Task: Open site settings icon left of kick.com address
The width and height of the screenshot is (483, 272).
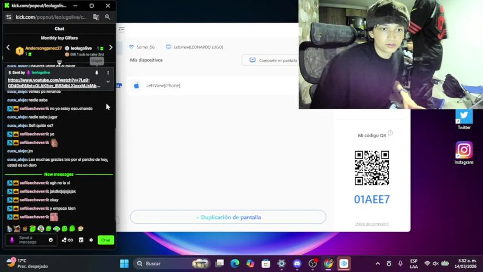Action: pyautogui.click(x=9, y=17)
